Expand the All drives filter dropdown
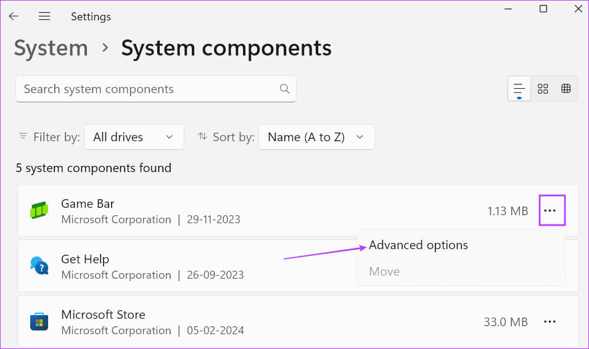The width and height of the screenshot is (589, 349). click(x=134, y=137)
